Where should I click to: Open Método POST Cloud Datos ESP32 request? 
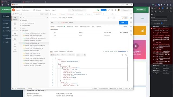pyautogui.click(x=34, y=48)
